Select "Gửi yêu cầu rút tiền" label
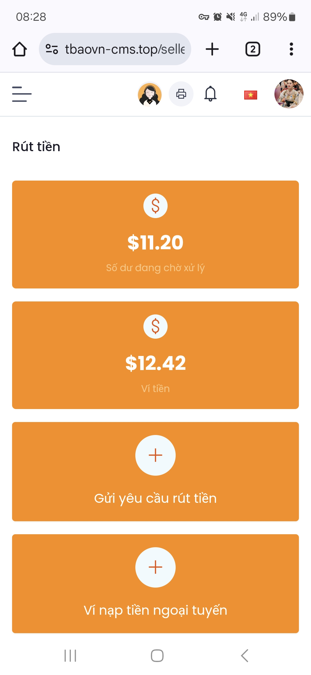The width and height of the screenshot is (311, 675). click(155, 498)
